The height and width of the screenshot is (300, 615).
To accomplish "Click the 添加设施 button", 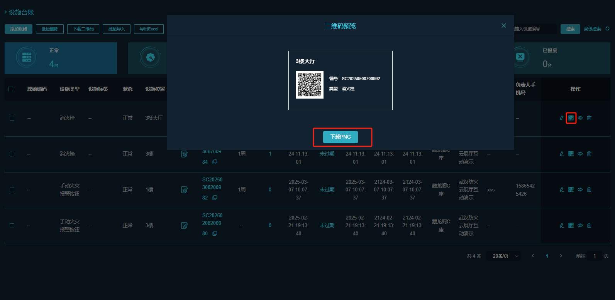I will pos(19,29).
